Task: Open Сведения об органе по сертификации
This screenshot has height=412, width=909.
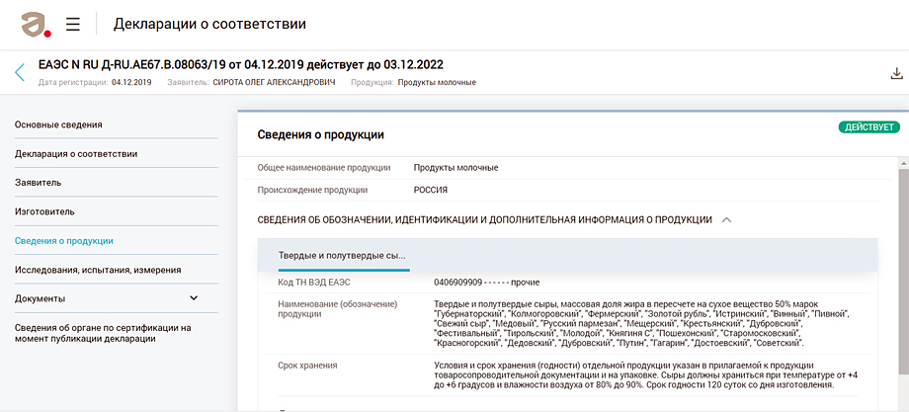Action: click(103, 332)
